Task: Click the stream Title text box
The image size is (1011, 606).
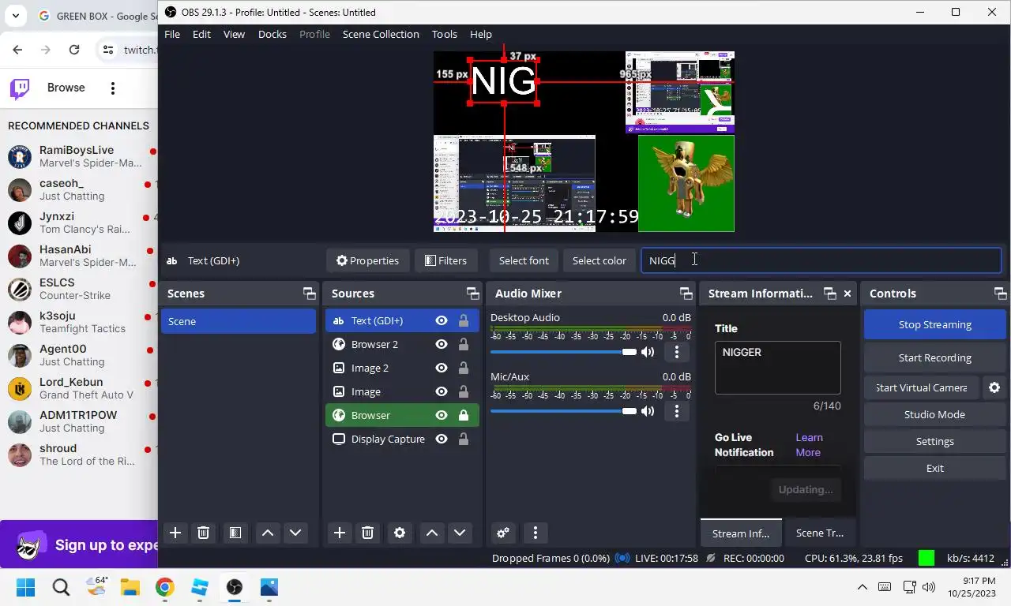Action: [778, 368]
